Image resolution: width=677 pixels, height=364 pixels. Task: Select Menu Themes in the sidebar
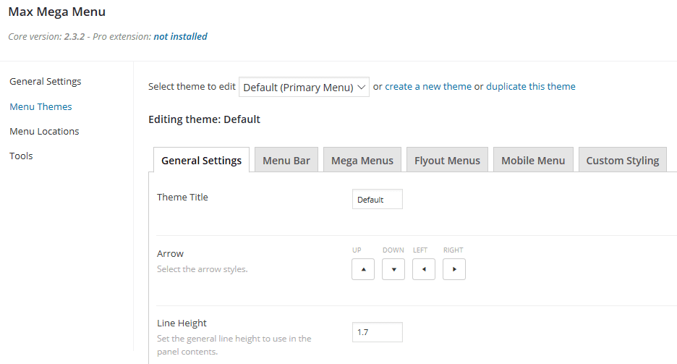click(x=41, y=106)
